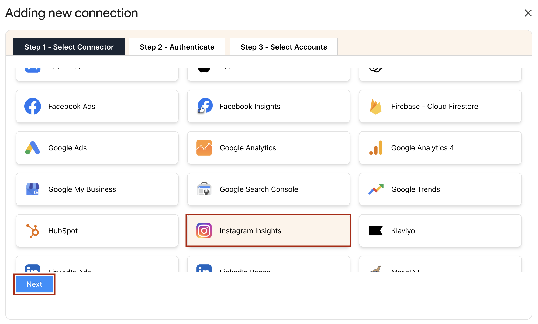The image size is (538, 324).
Task: Select the Google Analytics 4 label
Action: pos(423,148)
